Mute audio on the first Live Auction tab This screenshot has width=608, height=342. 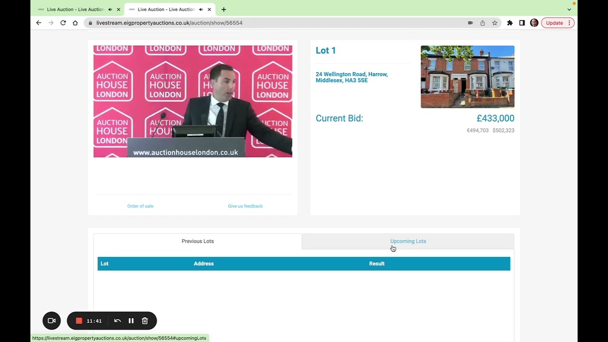tap(110, 9)
